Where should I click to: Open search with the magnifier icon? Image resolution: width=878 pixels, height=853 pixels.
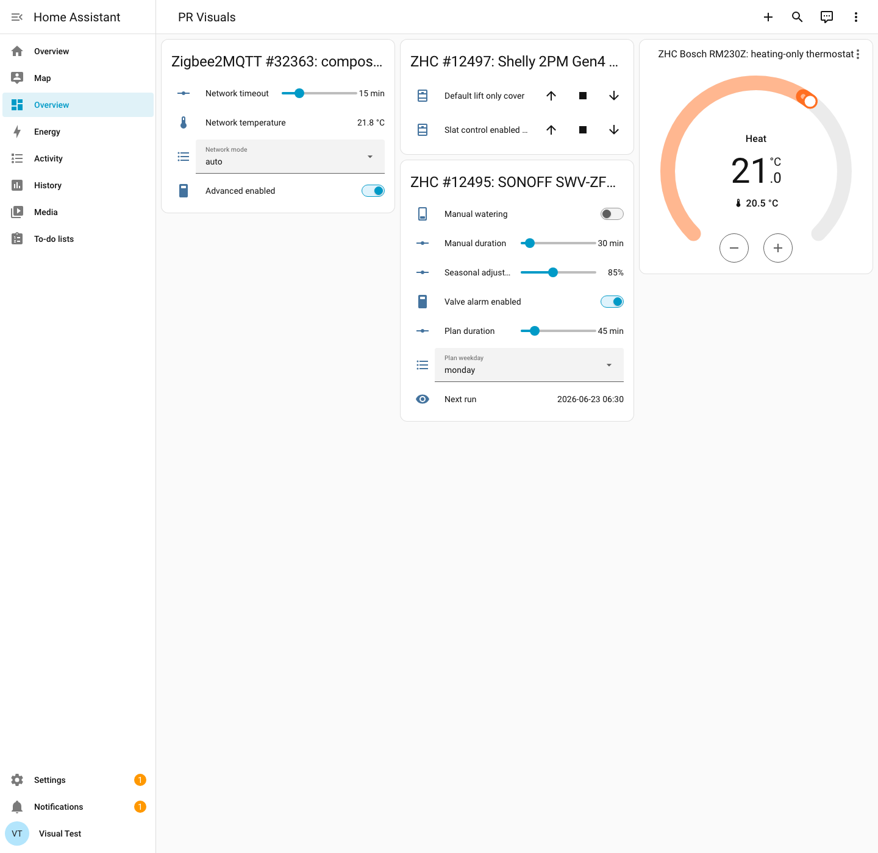click(x=798, y=17)
